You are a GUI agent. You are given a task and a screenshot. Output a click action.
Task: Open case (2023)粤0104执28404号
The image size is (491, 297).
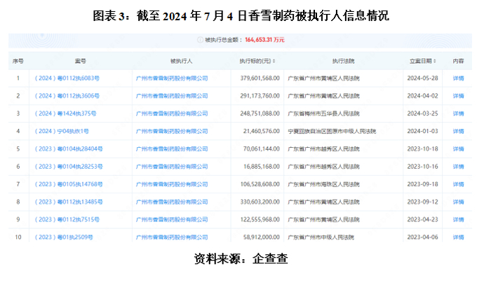click(x=68, y=148)
